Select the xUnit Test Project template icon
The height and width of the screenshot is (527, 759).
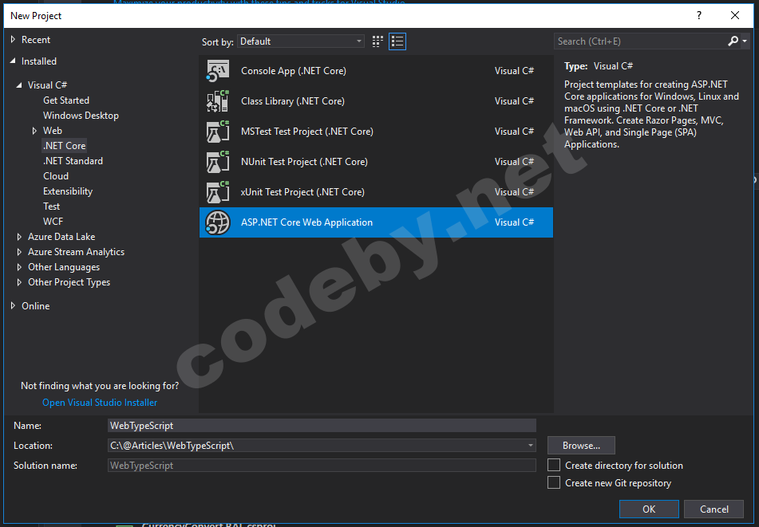pos(218,192)
